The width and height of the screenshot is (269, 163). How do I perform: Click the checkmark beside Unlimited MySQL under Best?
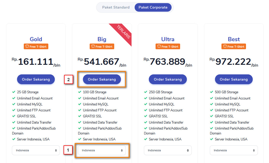(211, 104)
